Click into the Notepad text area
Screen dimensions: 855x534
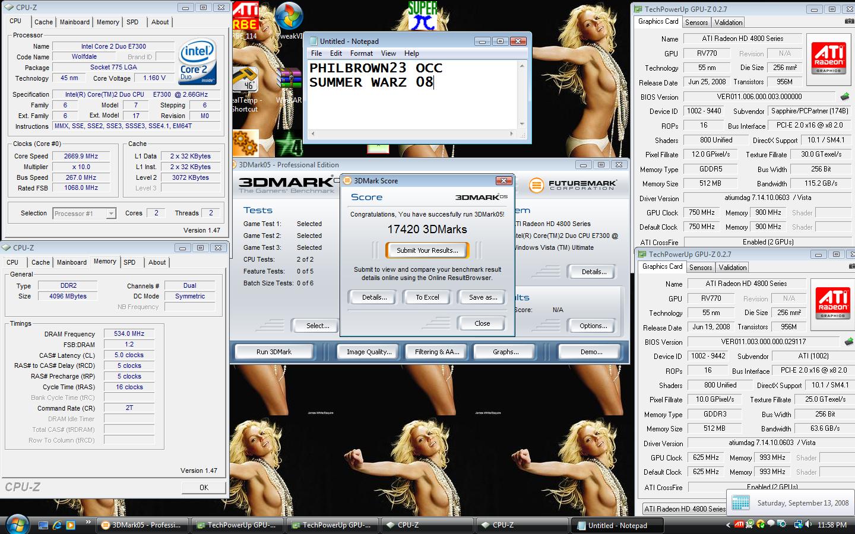coord(413,95)
